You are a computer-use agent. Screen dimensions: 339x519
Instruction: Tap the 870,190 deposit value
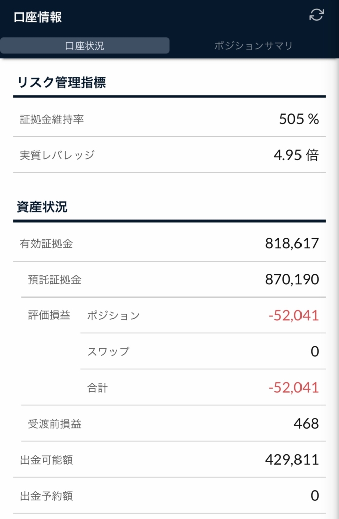(x=292, y=280)
